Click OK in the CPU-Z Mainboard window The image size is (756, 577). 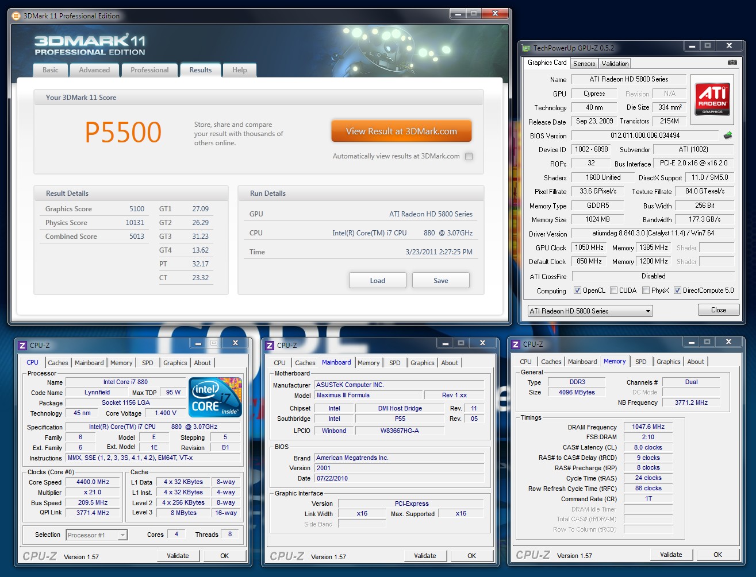(x=472, y=556)
